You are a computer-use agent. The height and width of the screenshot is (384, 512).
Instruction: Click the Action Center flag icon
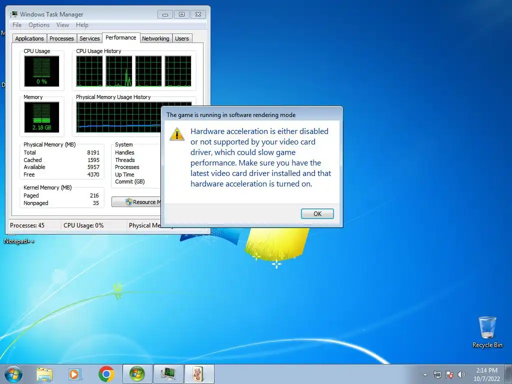(449, 374)
